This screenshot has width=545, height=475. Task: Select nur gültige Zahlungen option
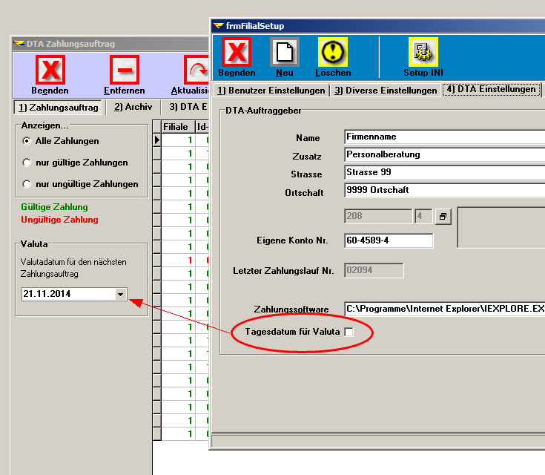tap(27, 163)
